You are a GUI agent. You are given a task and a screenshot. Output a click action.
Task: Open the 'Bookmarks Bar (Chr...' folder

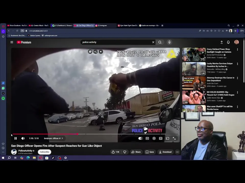[17, 36]
